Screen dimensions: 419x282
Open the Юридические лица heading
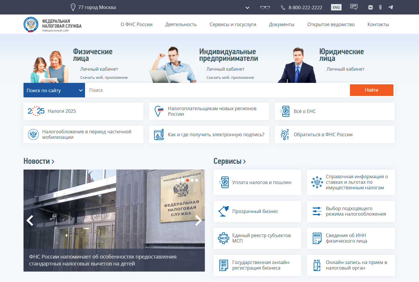coord(342,55)
